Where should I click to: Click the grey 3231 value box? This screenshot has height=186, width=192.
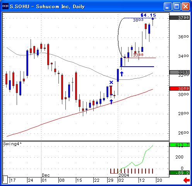180,72
